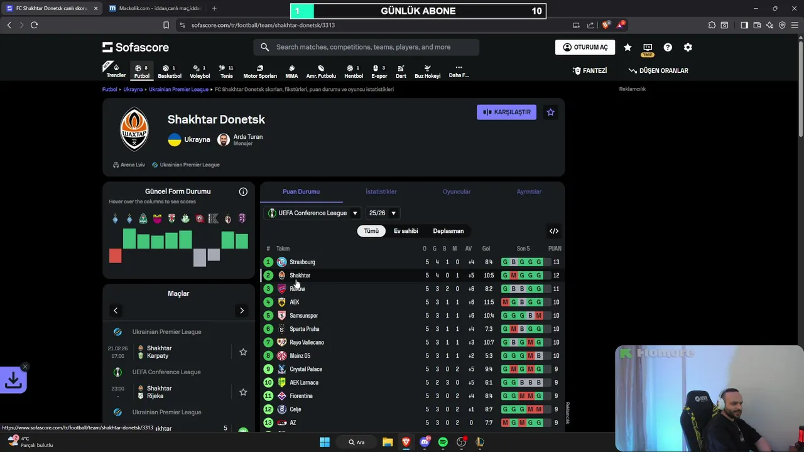Open the Dart sport category
Image resolution: width=804 pixels, height=452 pixels.
tap(401, 71)
